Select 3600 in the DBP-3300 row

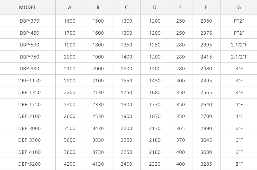pos(70,140)
